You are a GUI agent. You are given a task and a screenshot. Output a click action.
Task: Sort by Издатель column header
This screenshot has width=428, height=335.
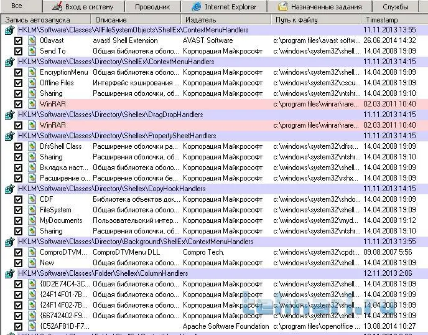(x=226, y=20)
